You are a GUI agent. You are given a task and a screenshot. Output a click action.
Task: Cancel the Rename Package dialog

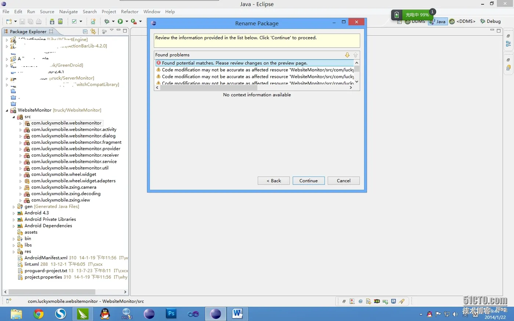344,180
